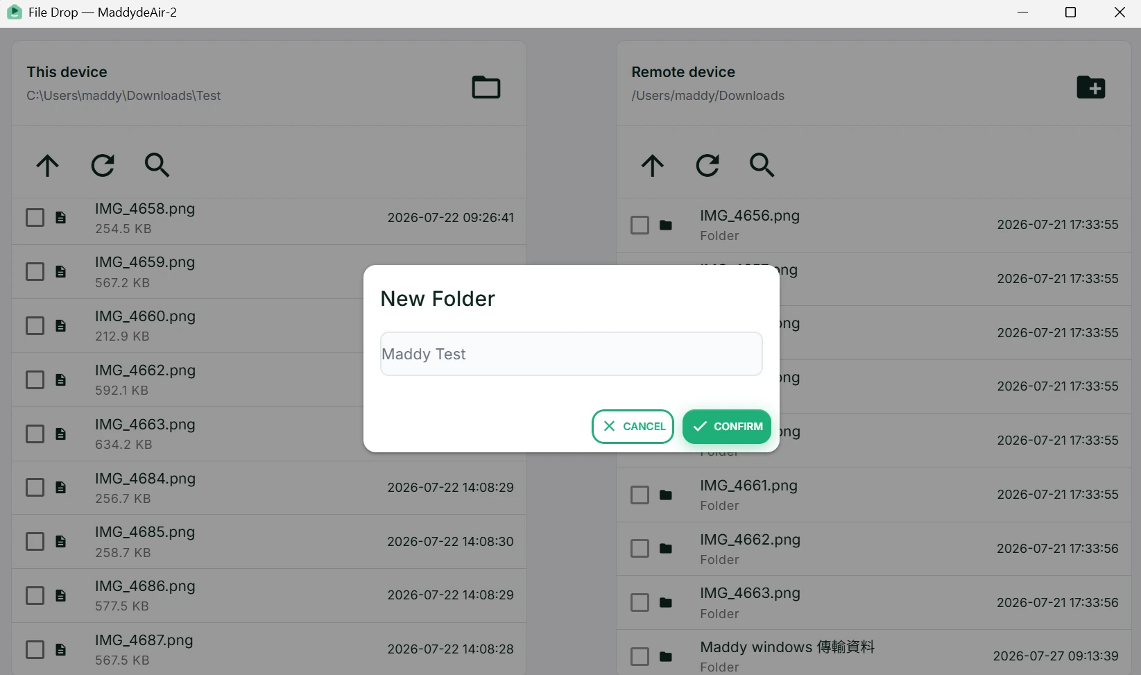This screenshot has width=1141, height=675.
Task: Tick checkbox for IMG_4684.png
Action: tap(35, 488)
